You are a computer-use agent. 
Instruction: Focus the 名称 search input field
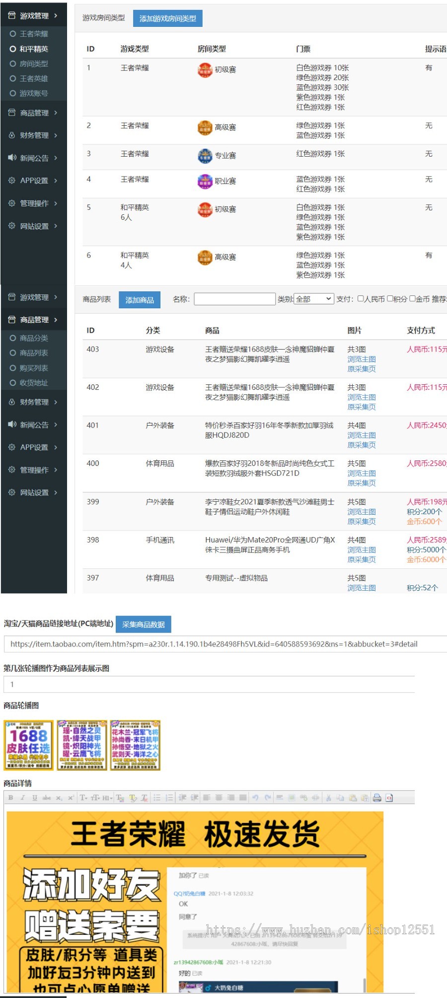[x=234, y=299]
